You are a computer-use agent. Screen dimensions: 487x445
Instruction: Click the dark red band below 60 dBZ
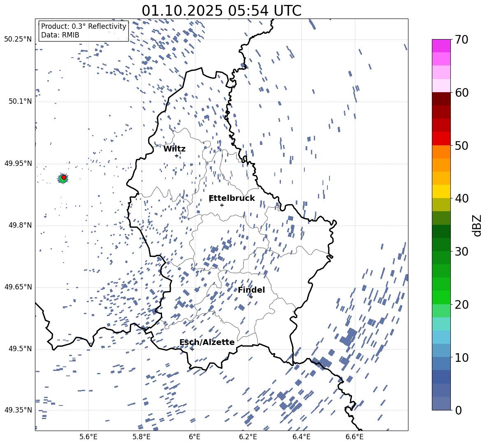(441, 99)
